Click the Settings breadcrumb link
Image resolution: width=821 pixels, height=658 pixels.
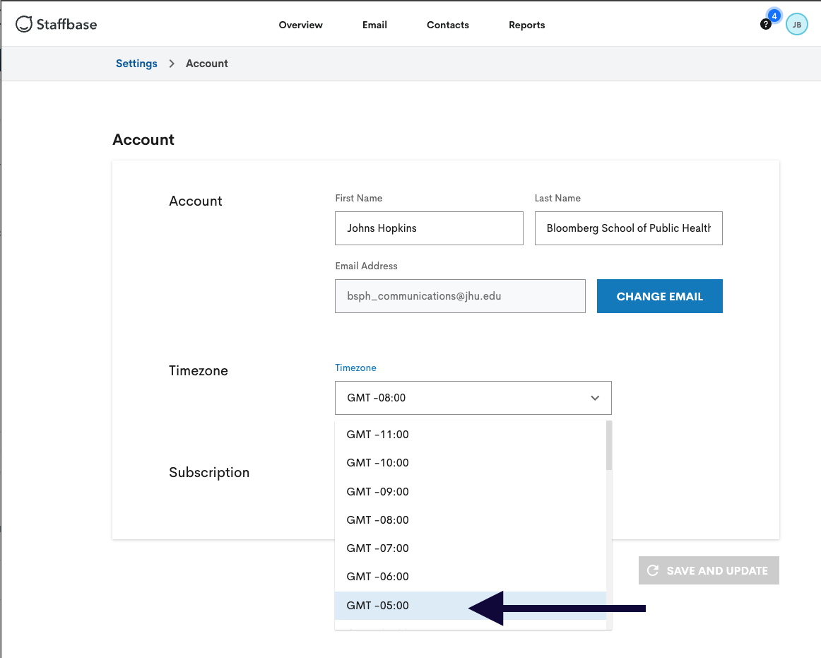[136, 64]
